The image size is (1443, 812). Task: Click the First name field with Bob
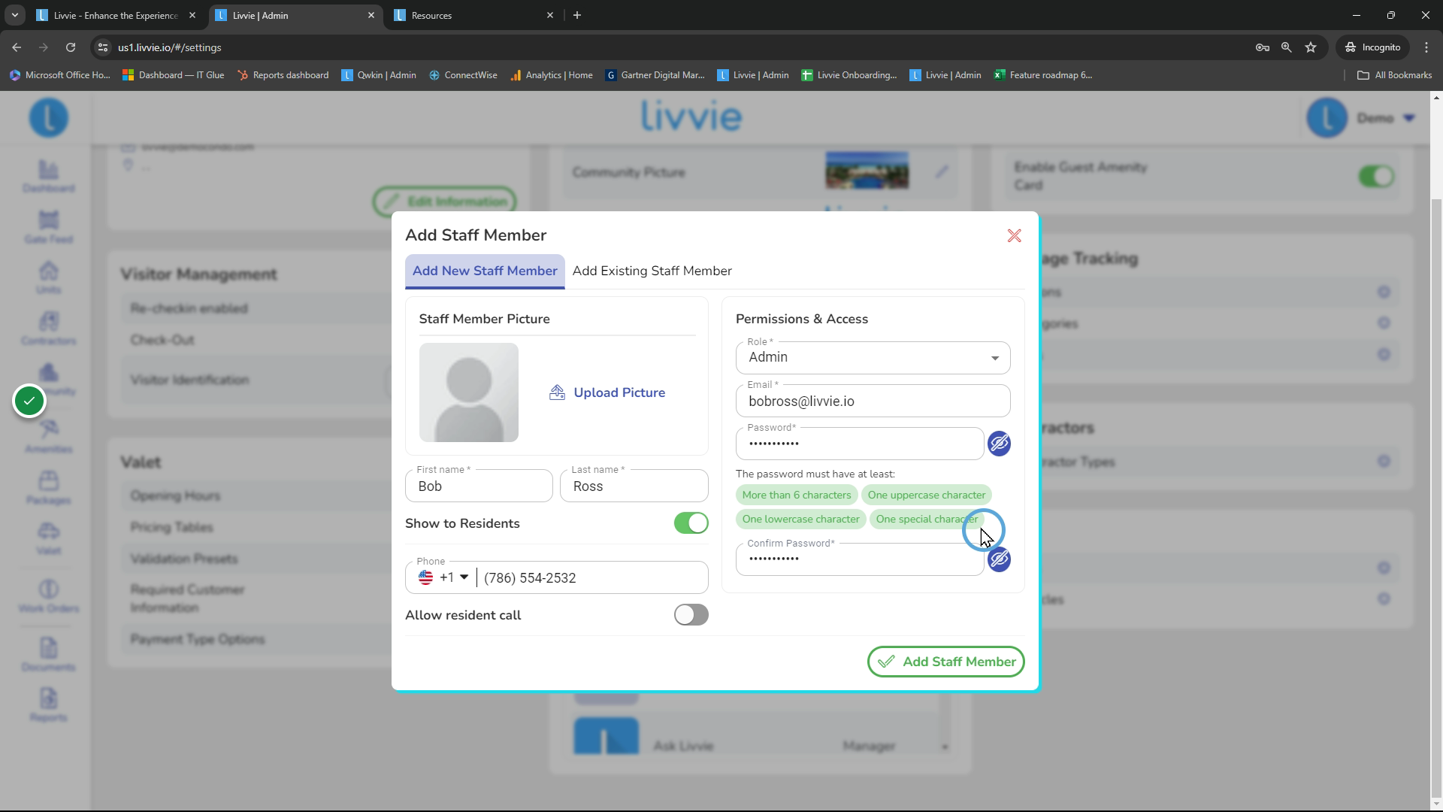coord(479,486)
